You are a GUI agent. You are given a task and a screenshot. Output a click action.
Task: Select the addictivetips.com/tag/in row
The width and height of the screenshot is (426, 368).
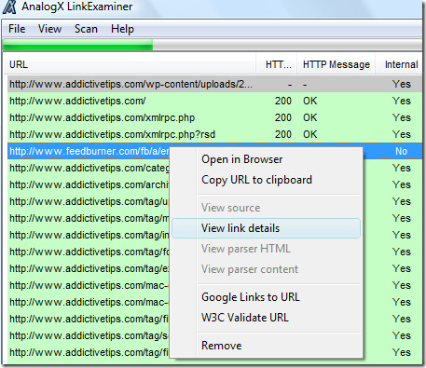(89, 235)
